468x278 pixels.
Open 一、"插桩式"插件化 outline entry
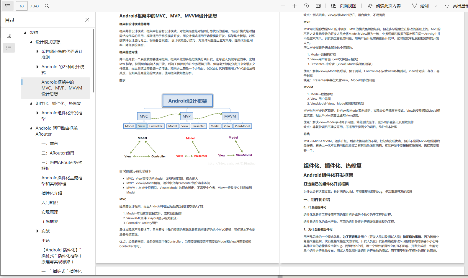click(x=62, y=271)
